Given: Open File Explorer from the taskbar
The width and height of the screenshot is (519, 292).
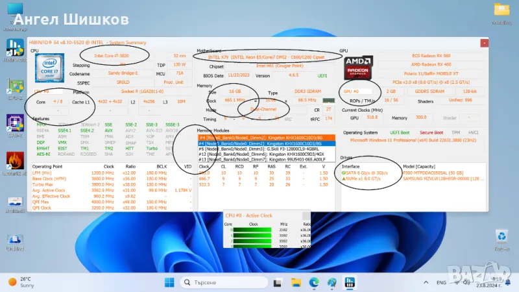Looking at the screenshot, I should point(296,282).
